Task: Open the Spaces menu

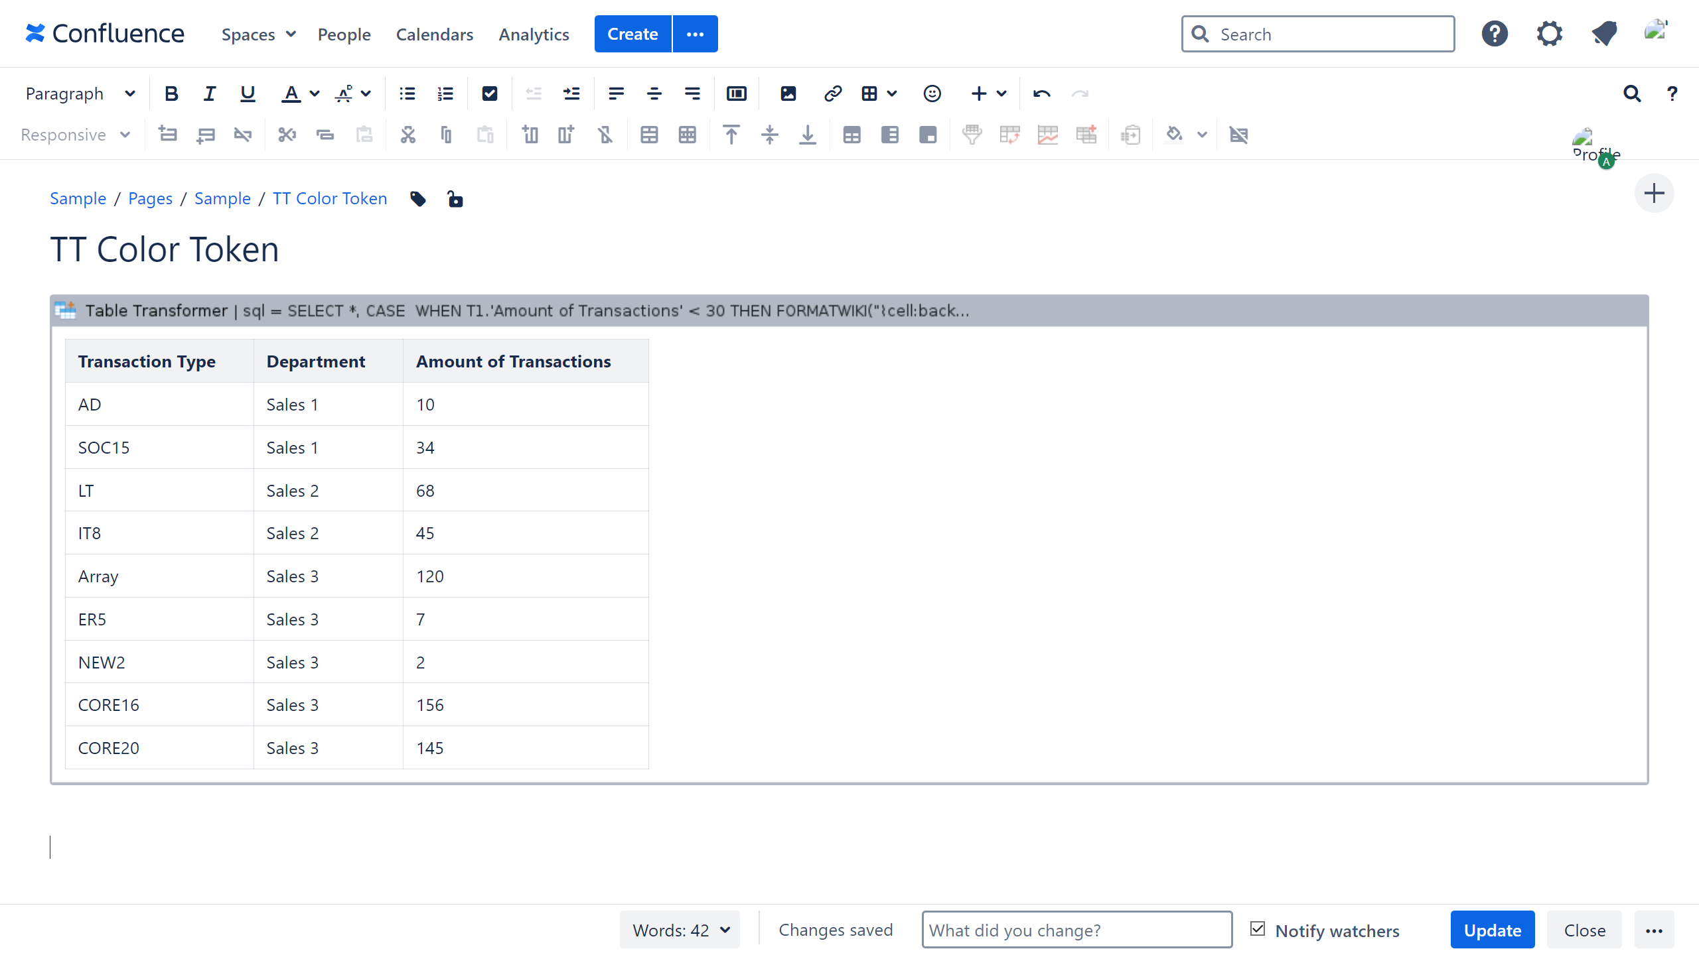Action: 258,34
